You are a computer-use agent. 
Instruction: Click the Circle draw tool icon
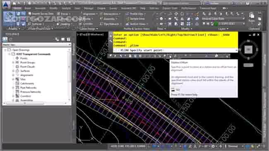161,19
